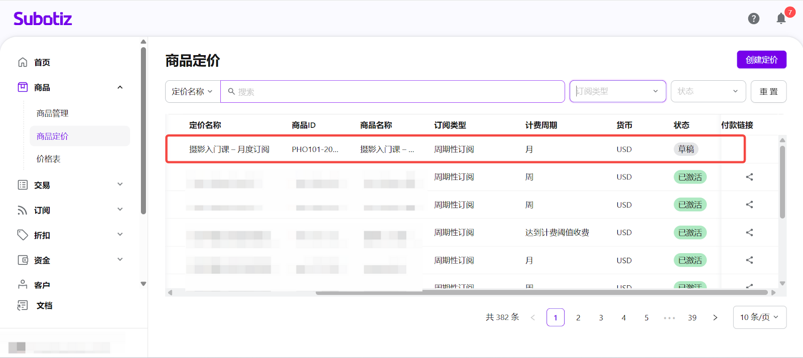Click the home icon for 首页

pyautogui.click(x=23, y=62)
